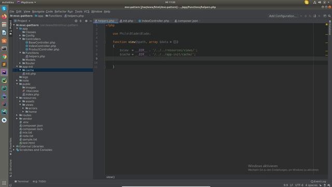Screen dimensions: 332x187
Task: Open the TODO tool window
Action: coord(39,181)
